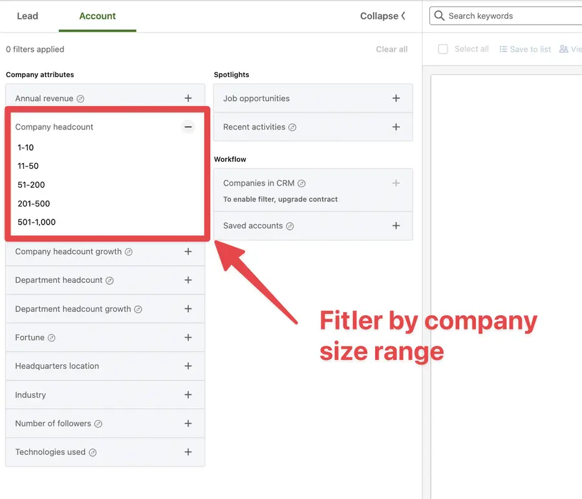The image size is (582, 499).
Task: Click the Clear all link
Action: (x=392, y=49)
